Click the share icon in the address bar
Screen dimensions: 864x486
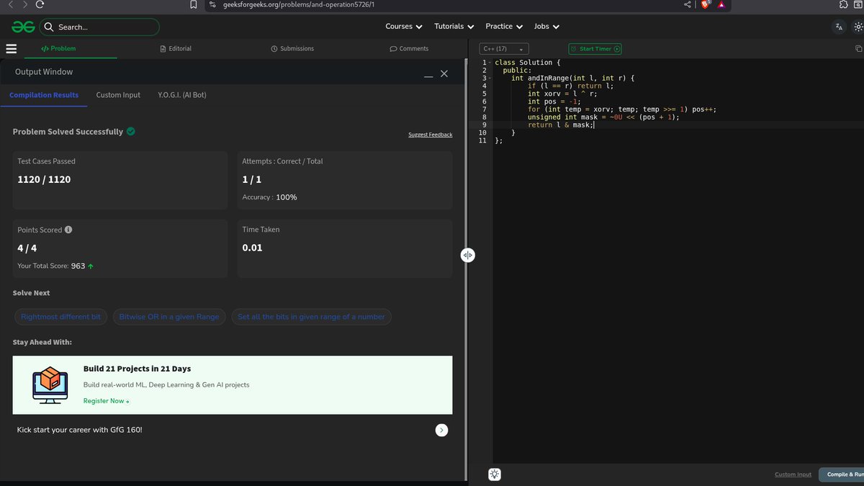[688, 5]
